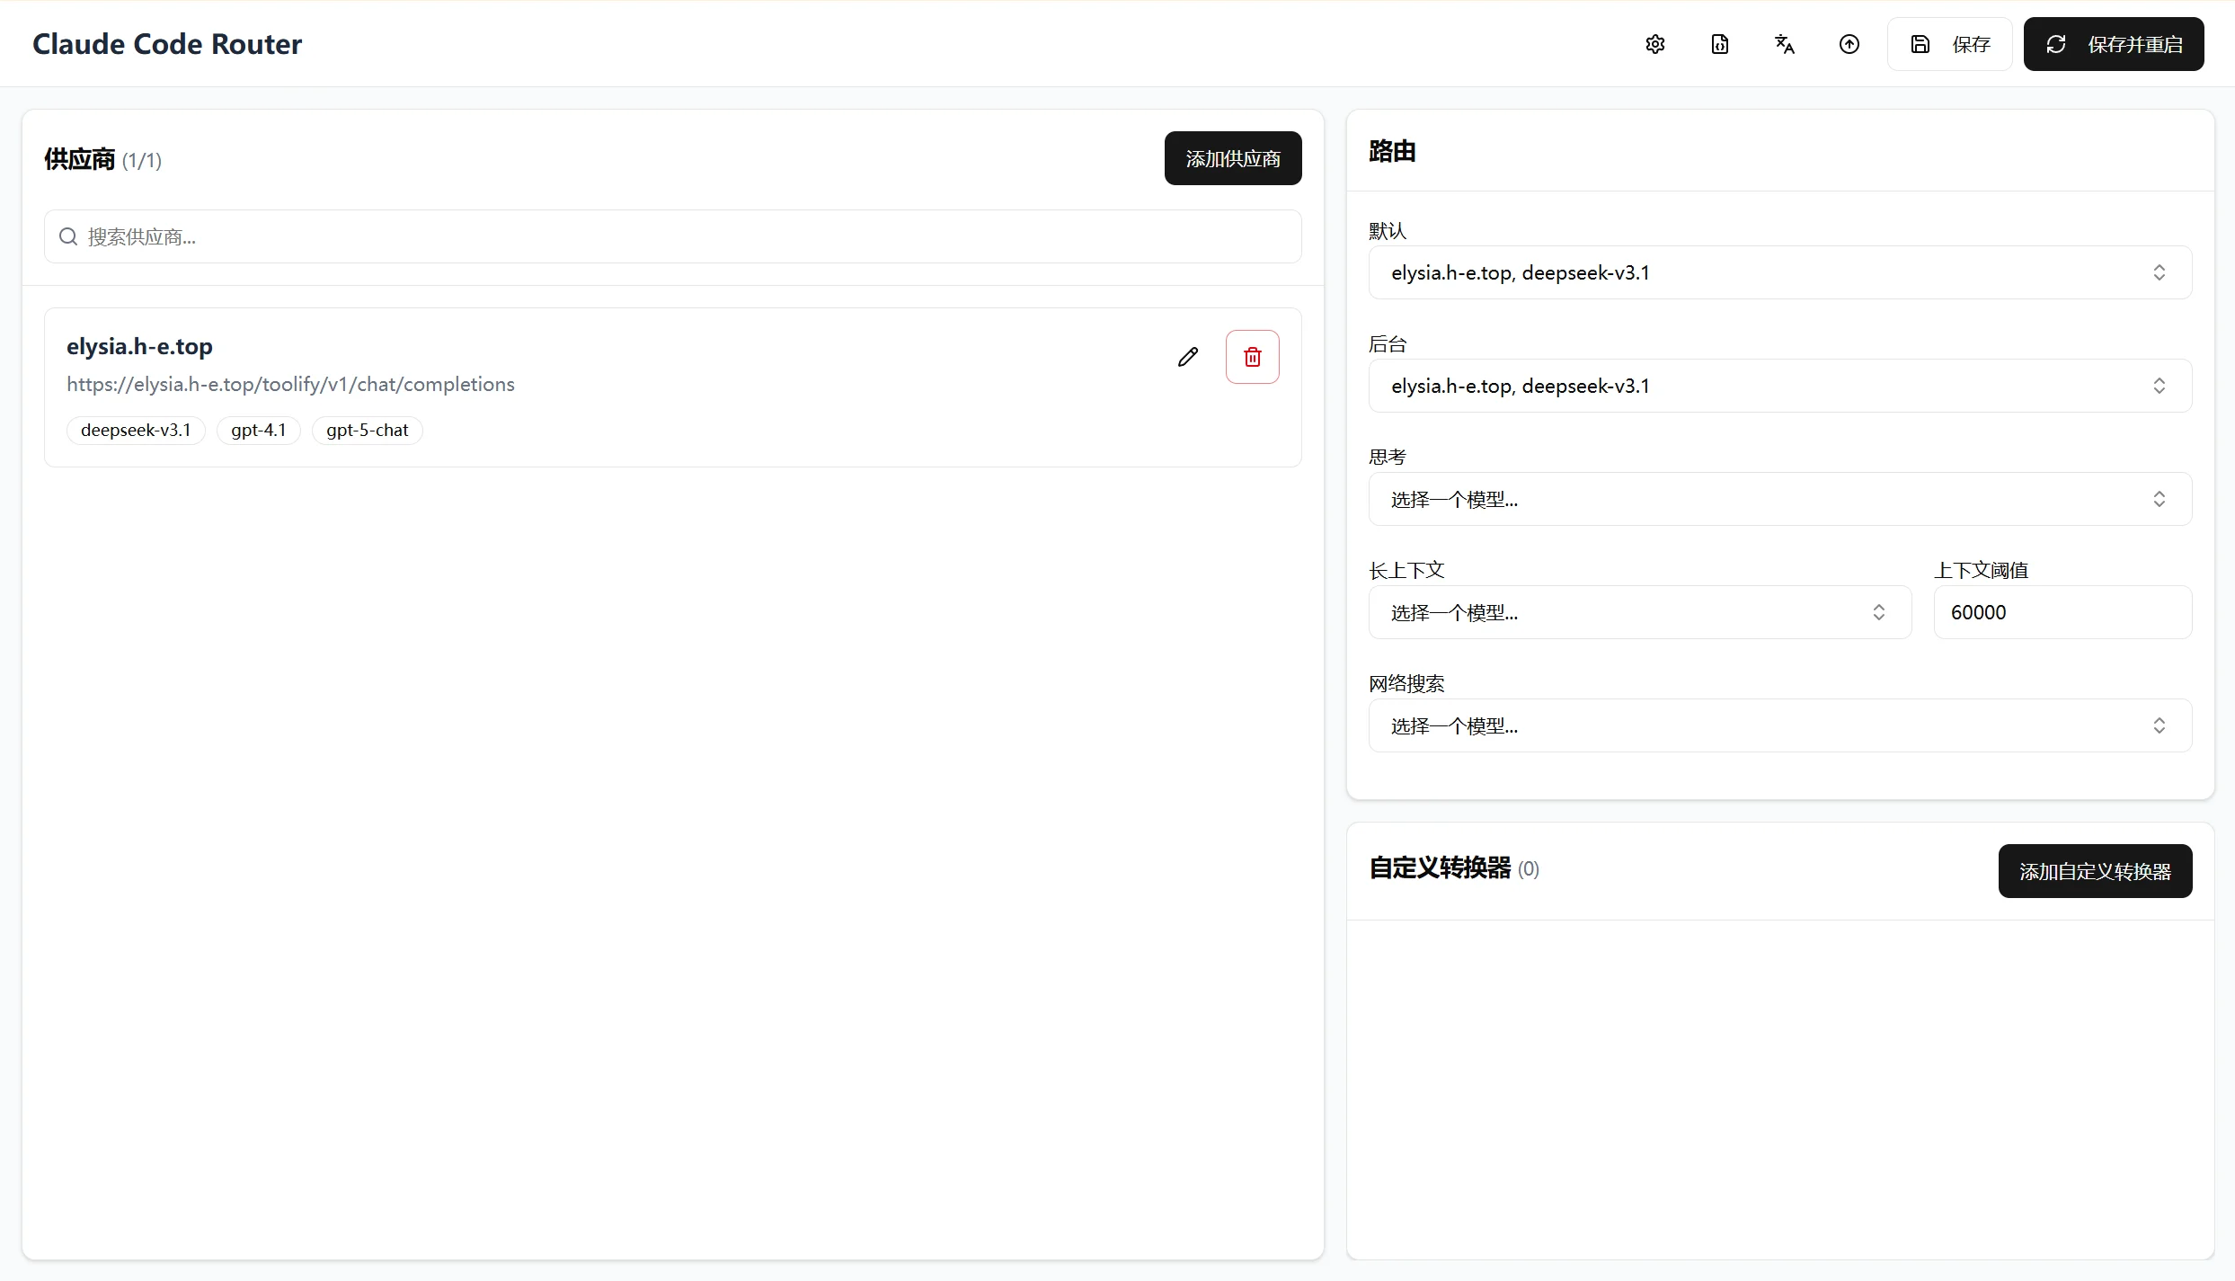Click the language translate icon

click(x=1784, y=44)
